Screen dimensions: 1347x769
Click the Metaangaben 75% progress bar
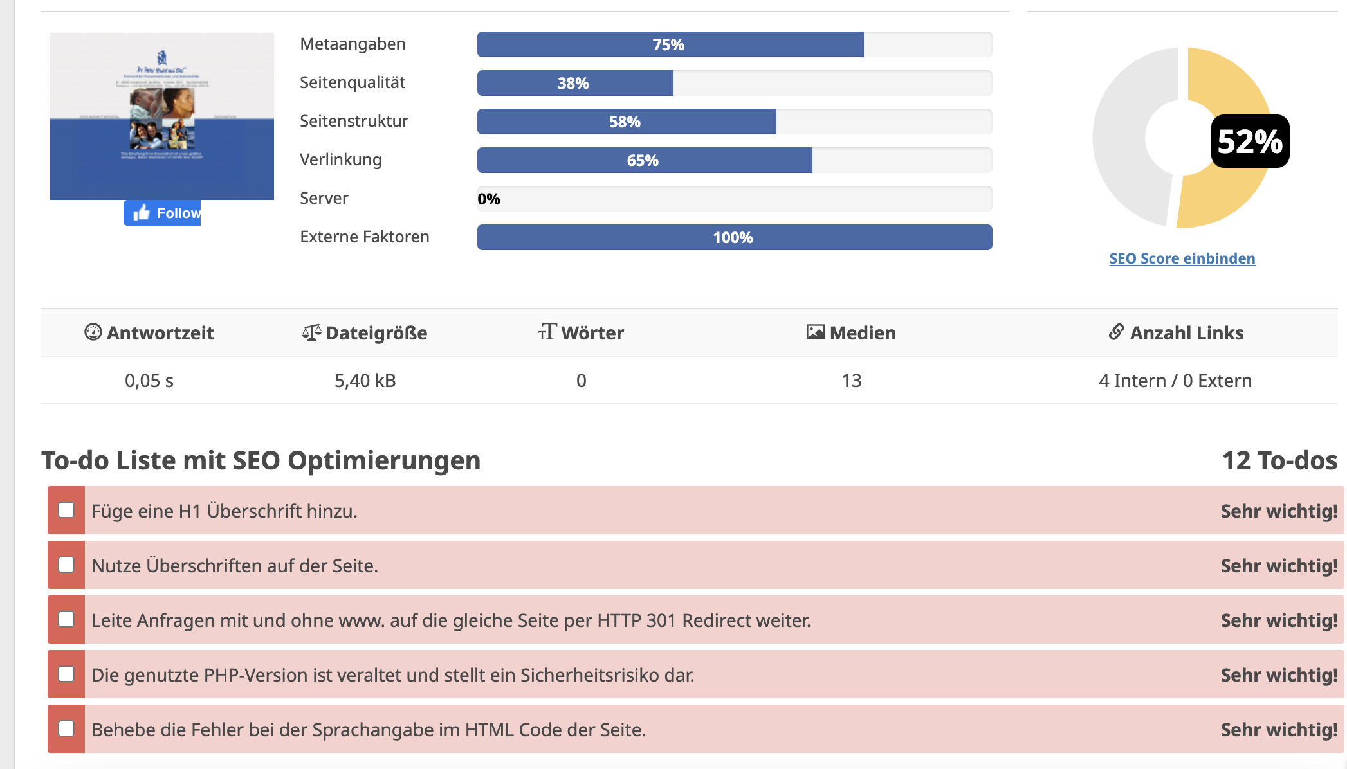tap(669, 44)
